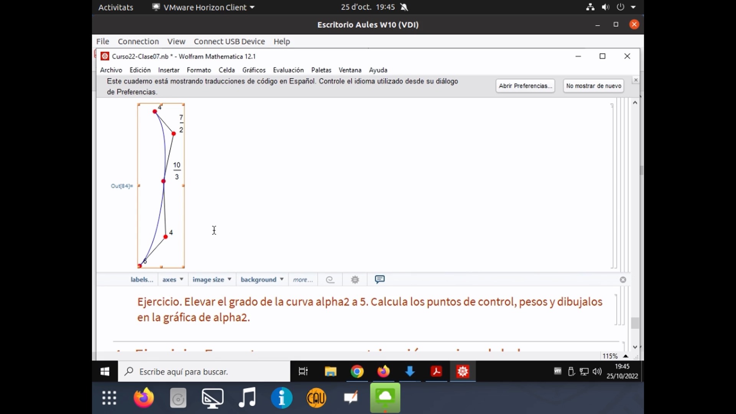This screenshot has height=414, width=736.
Task: Open the Archivo menu
Action: 111,70
